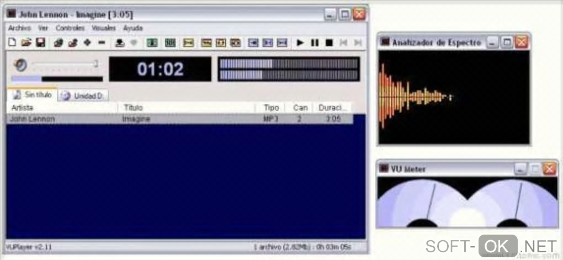Viewport: 563px width, 260px height.
Task: Click the Analizador de Espectro title bar icon
Action: tap(385, 42)
